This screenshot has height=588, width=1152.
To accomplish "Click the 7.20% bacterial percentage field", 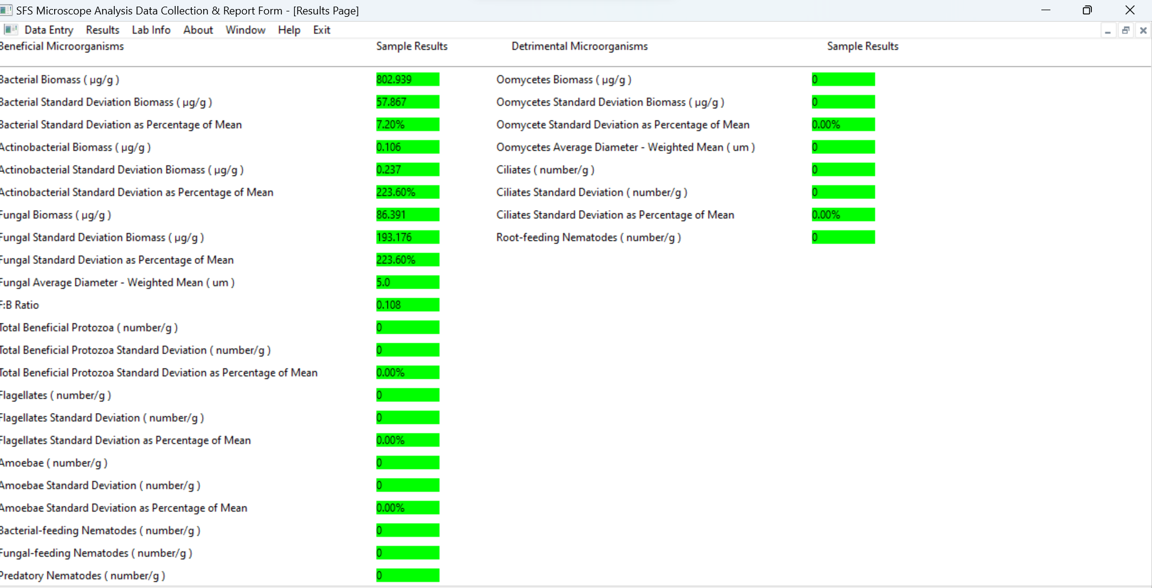I will tap(408, 124).
